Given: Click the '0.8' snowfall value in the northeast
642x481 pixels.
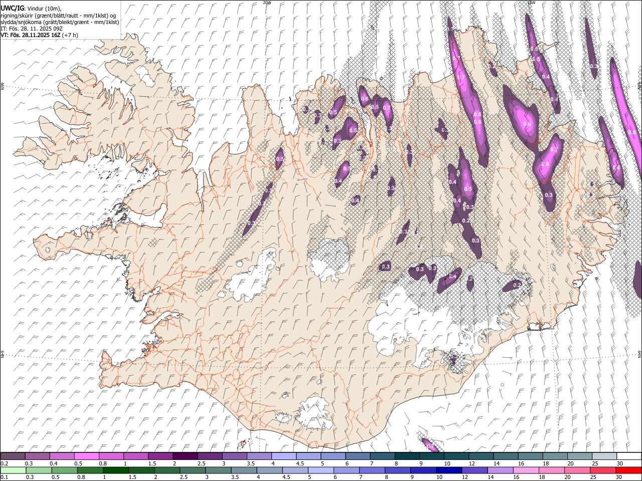Looking at the screenshot, I should [527, 124].
